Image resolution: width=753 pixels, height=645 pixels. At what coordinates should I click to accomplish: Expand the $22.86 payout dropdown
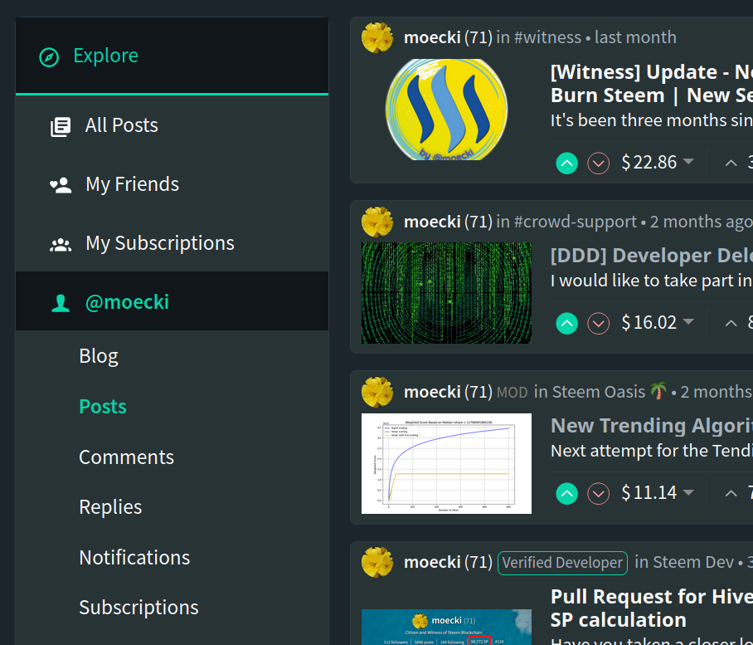[688, 162]
